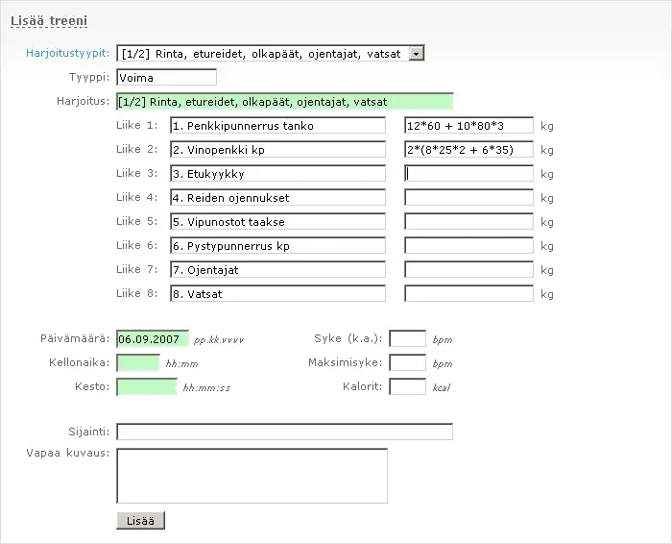Select the Liike 1 Penkkipunnerrus tanko field
Screen dimensions: 672x544
[x=277, y=126]
